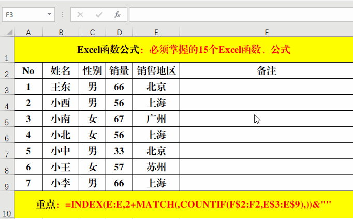
Task: Select column C header
Action: click(92, 33)
